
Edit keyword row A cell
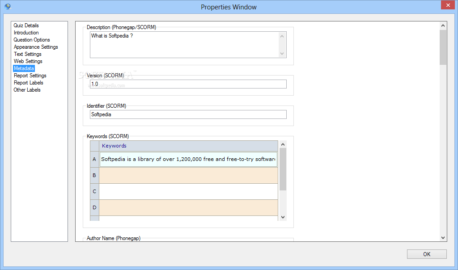(x=188, y=159)
